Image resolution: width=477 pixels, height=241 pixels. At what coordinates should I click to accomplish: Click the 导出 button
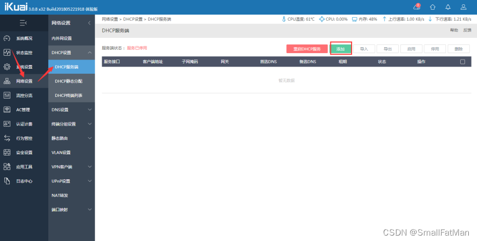[387, 49]
